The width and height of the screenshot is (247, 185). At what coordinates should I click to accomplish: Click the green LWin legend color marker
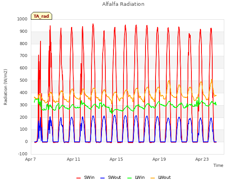tap(129, 178)
